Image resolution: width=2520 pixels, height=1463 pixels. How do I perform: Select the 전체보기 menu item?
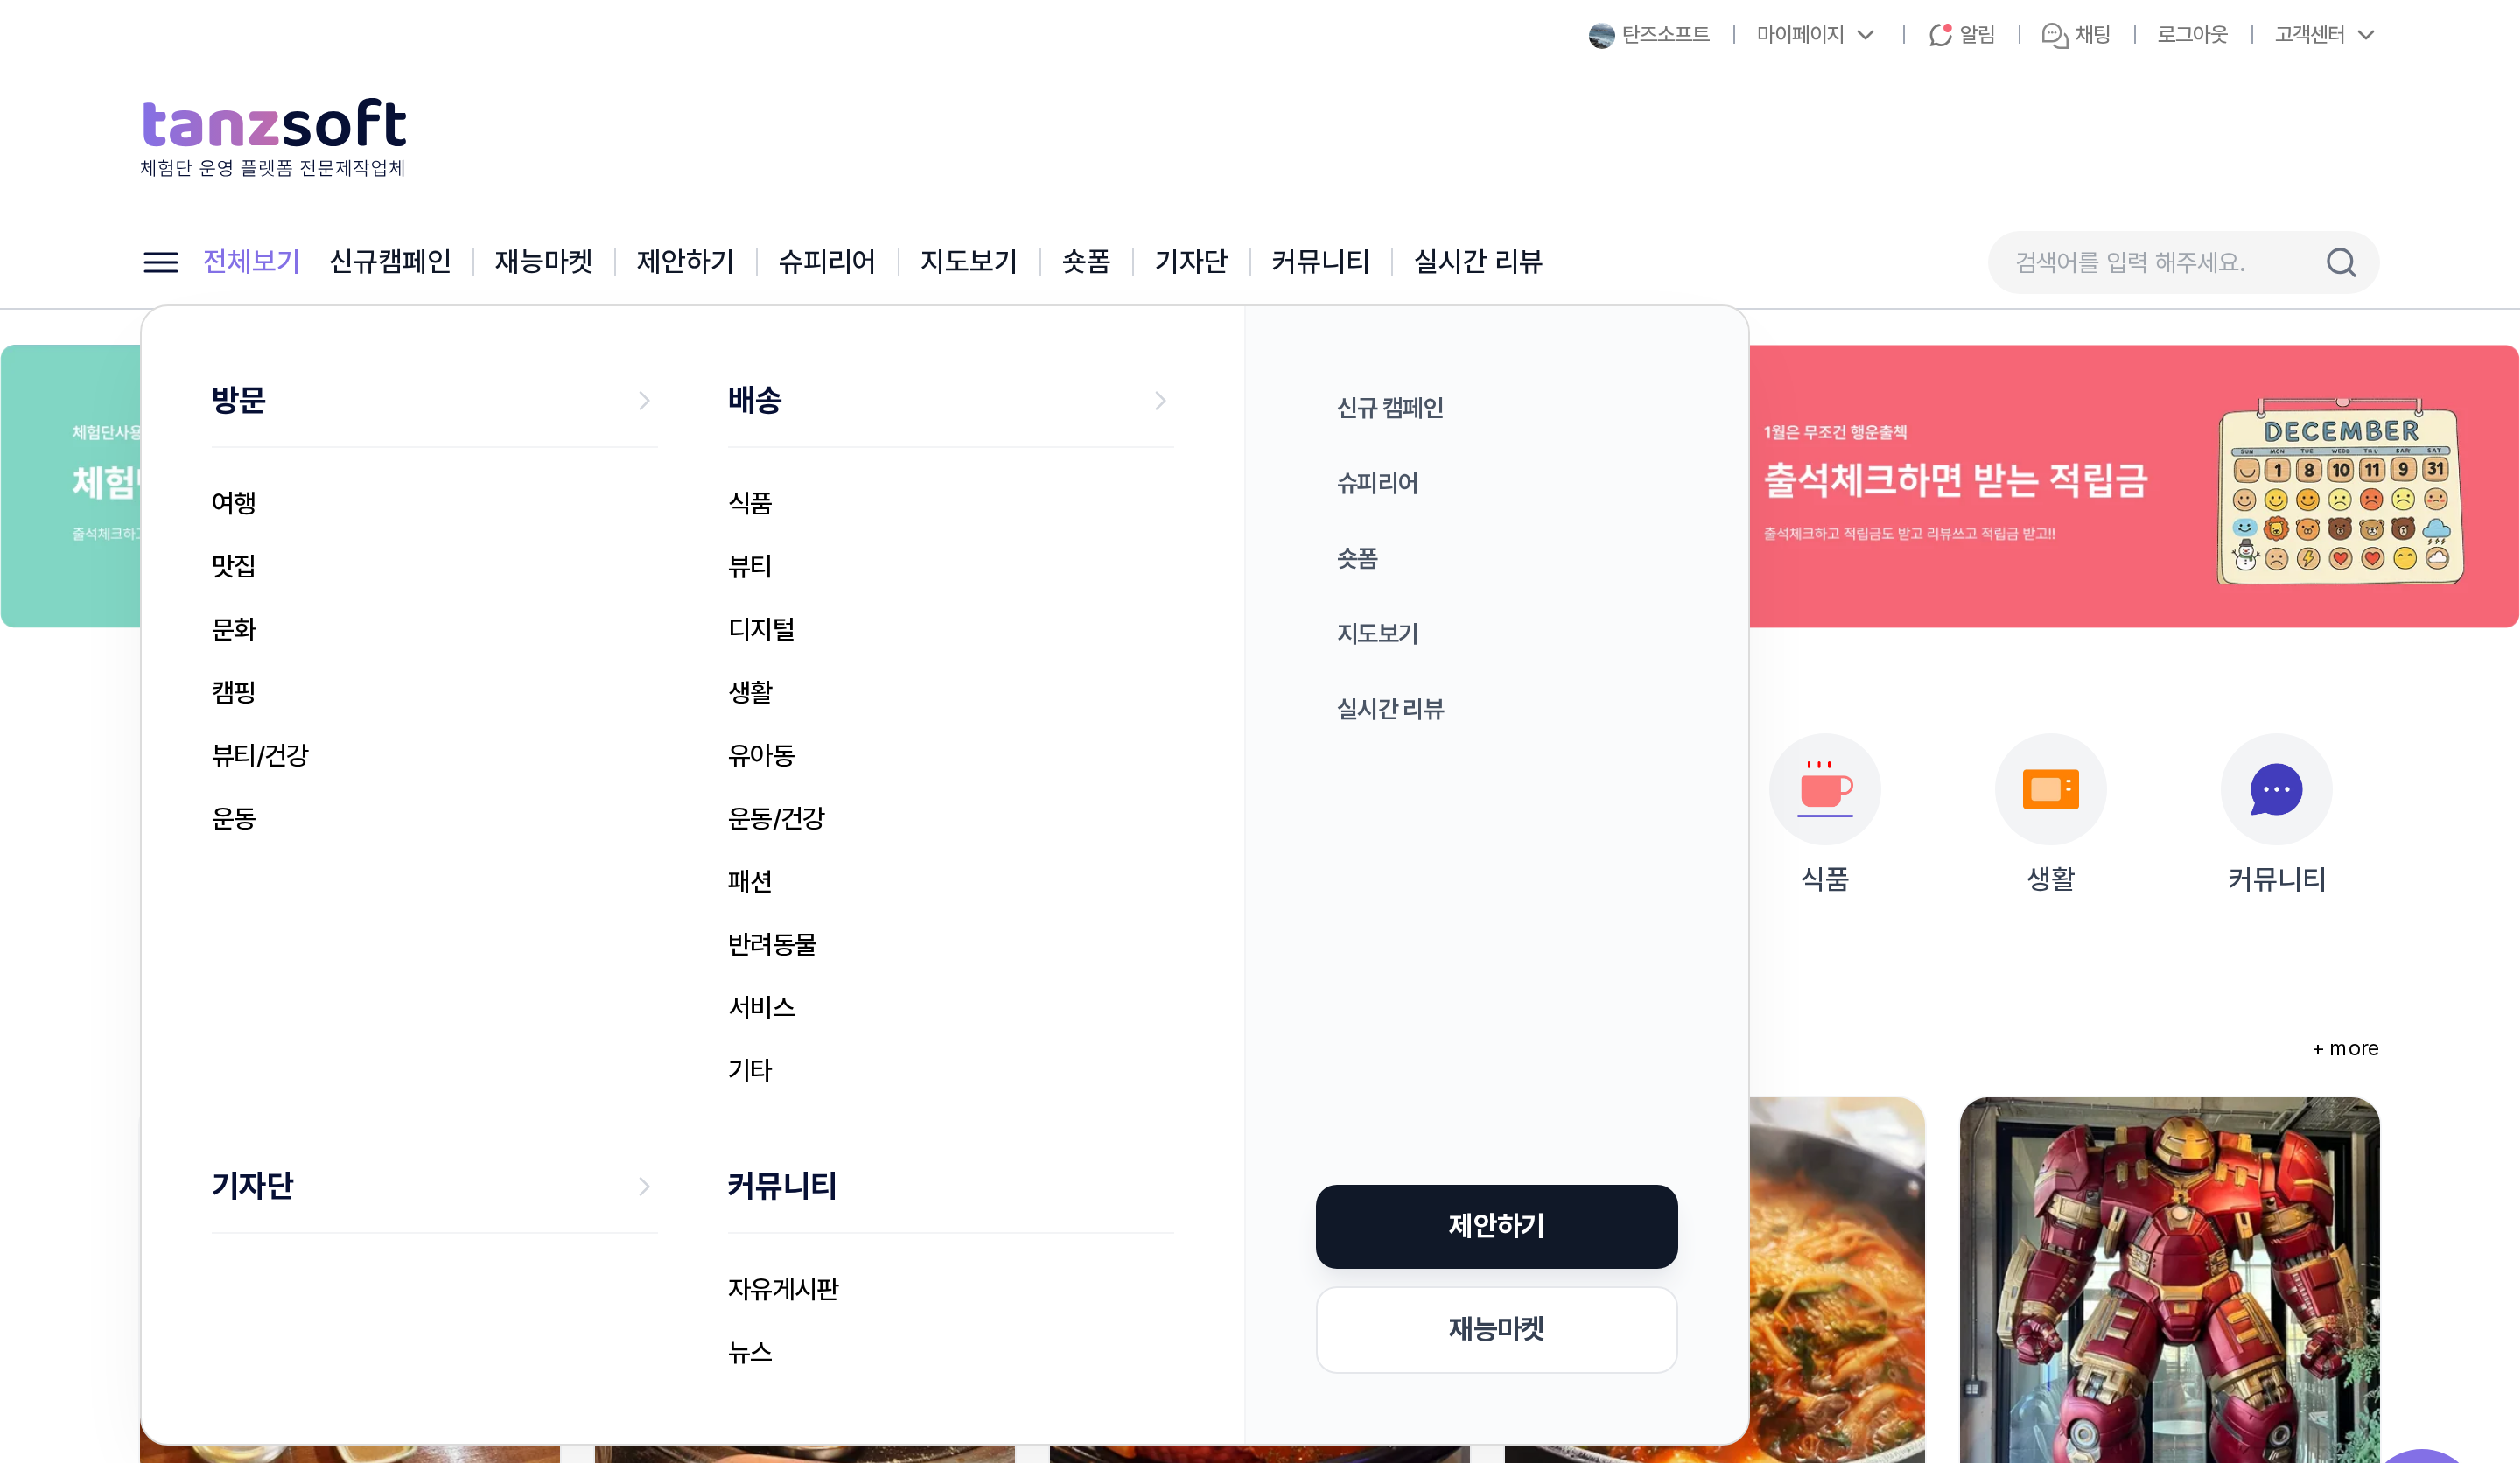click(x=251, y=262)
